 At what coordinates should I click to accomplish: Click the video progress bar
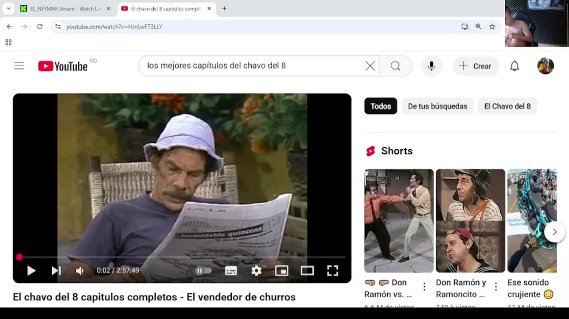(x=182, y=257)
